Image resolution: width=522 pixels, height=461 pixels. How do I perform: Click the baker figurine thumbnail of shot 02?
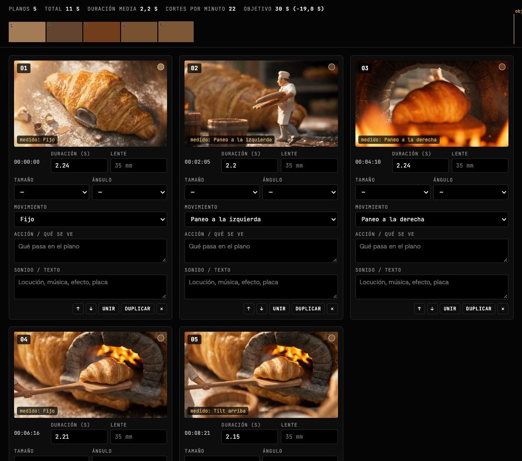pyautogui.click(x=261, y=104)
